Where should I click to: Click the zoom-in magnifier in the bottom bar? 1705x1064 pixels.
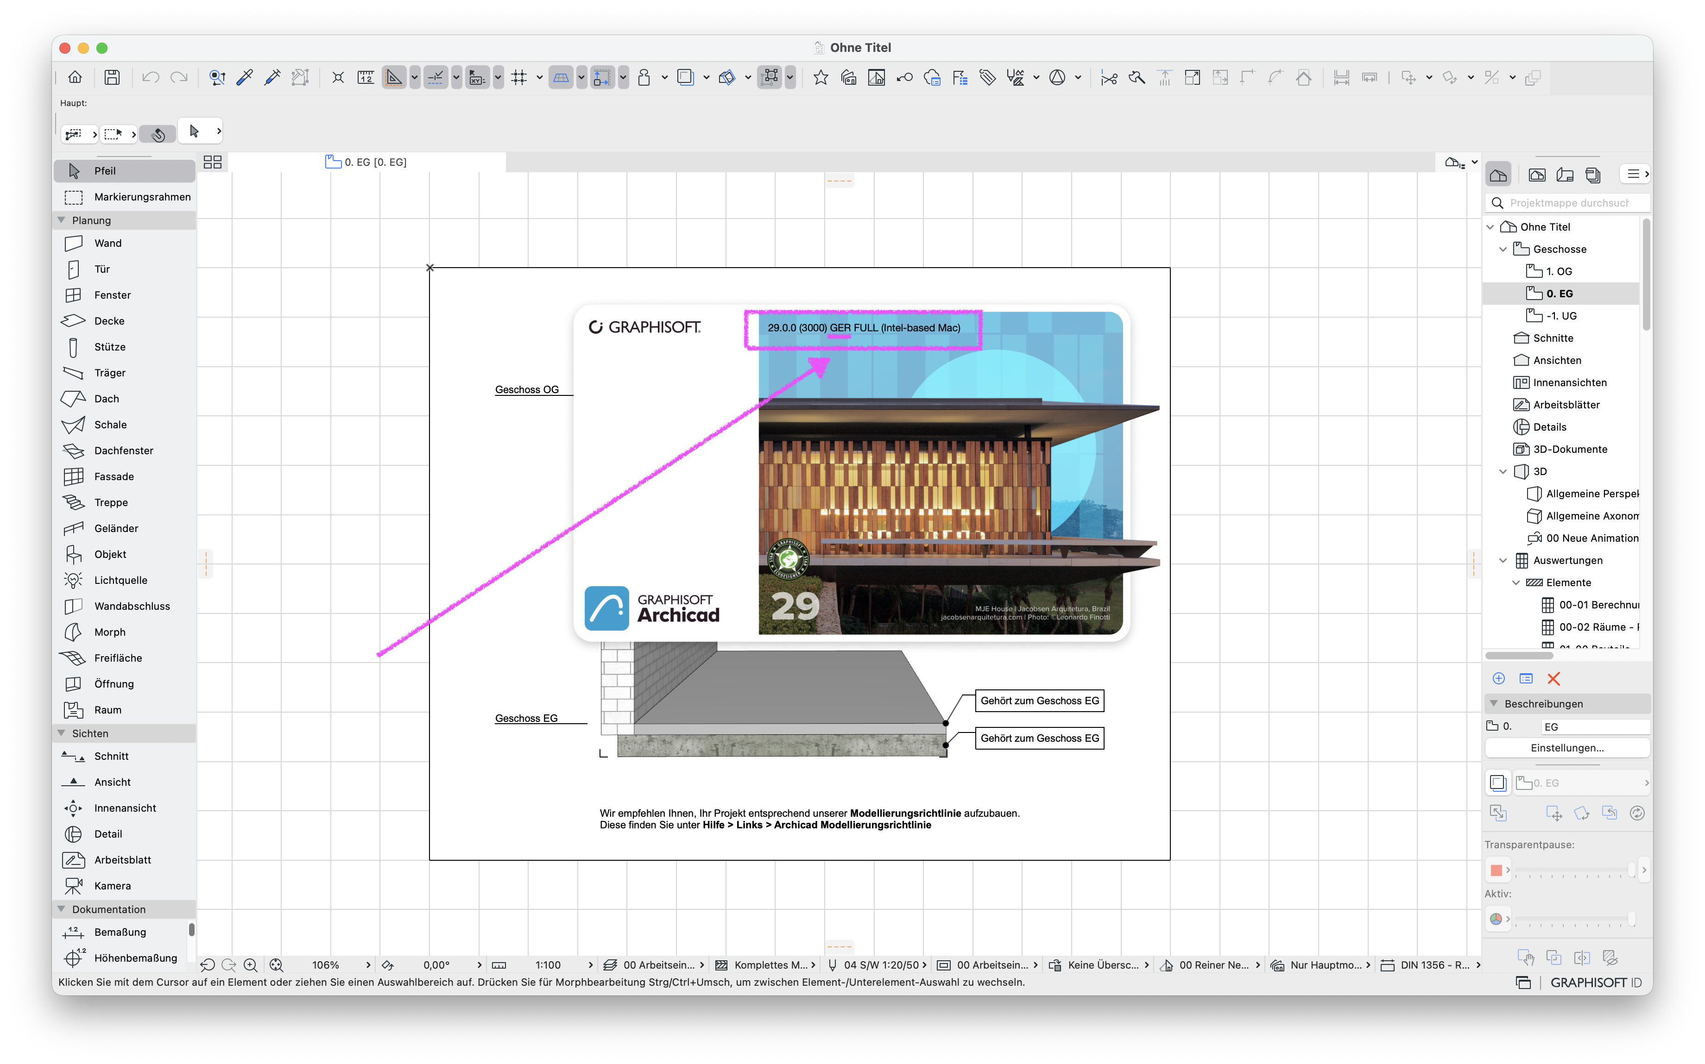[x=251, y=965]
